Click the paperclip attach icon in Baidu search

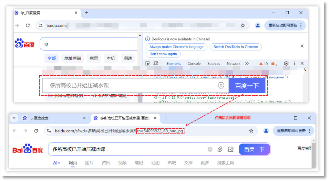pos(220,149)
